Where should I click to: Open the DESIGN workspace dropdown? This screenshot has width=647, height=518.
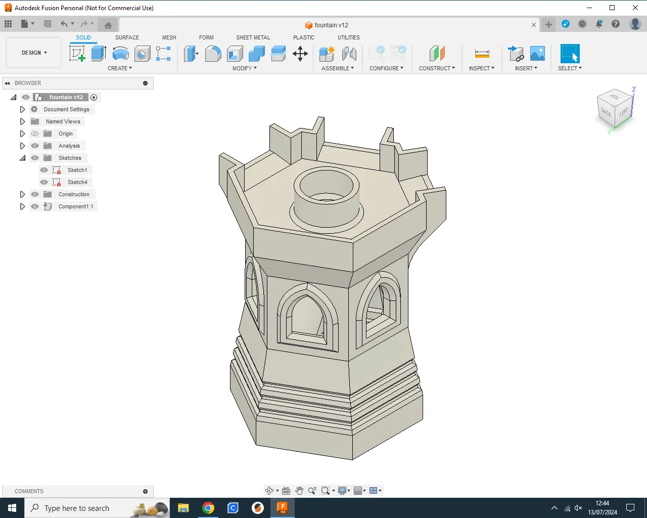34,53
